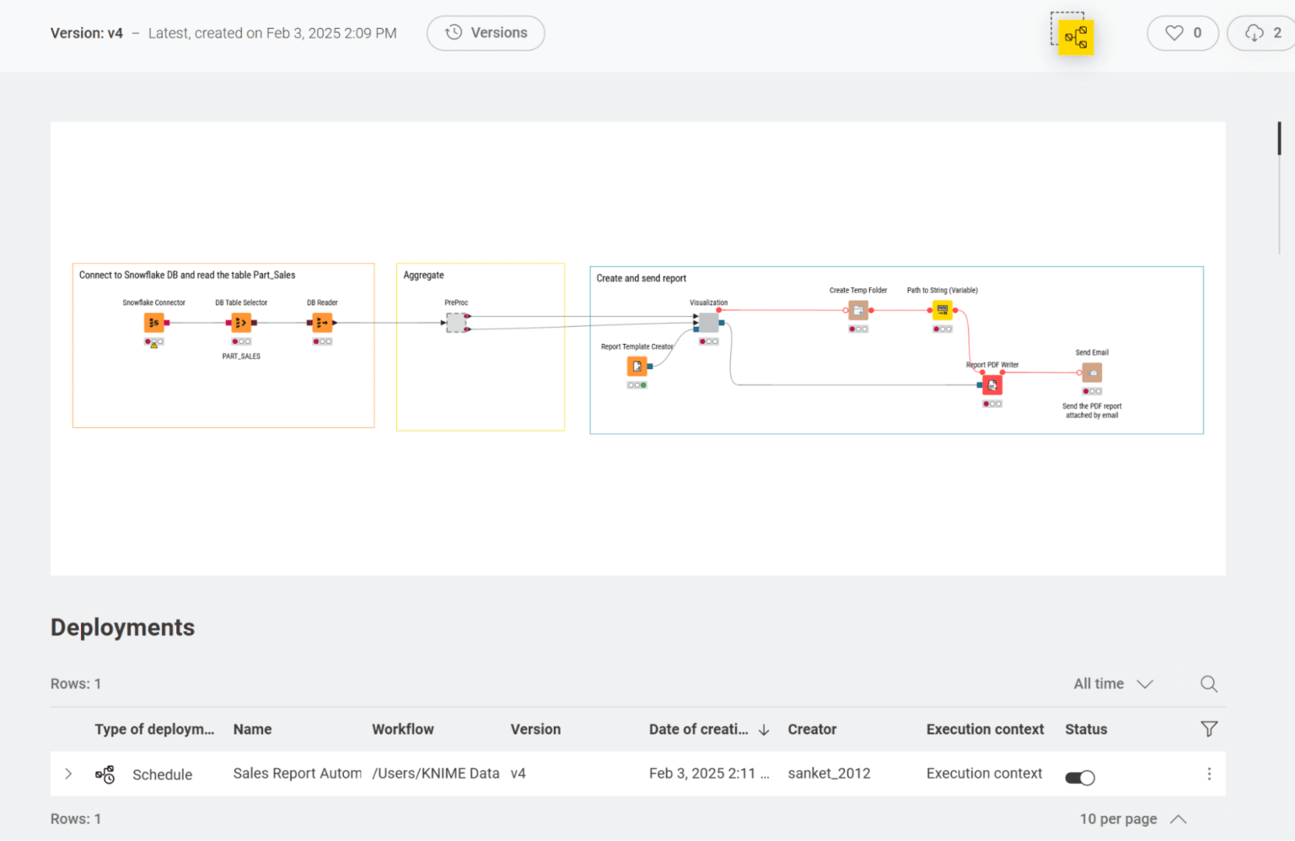Select the Path to String (Variable) node

point(943,310)
